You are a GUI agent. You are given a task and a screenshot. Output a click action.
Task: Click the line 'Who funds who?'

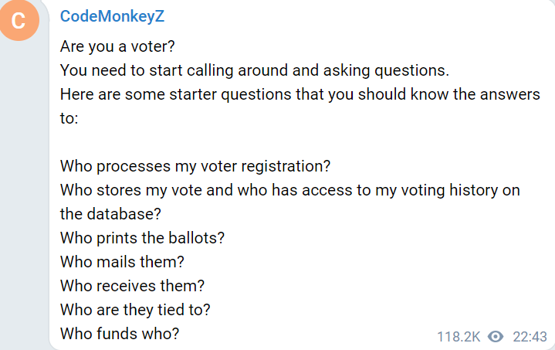tap(120, 333)
